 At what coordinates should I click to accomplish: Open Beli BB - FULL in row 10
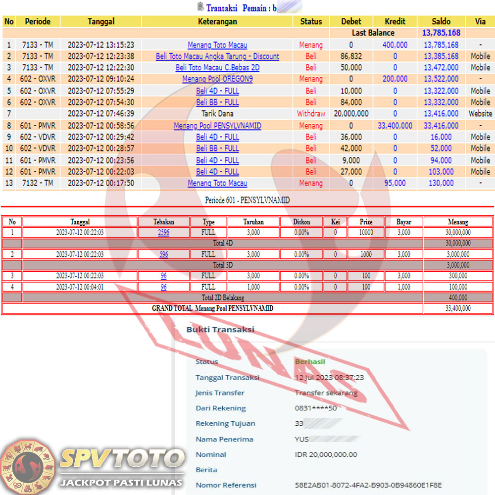point(217,148)
